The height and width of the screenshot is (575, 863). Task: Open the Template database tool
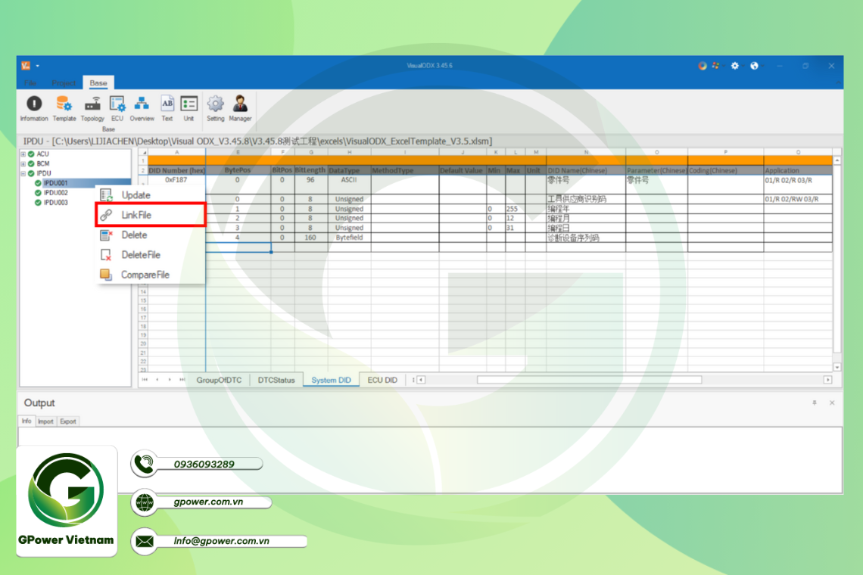coord(64,108)
